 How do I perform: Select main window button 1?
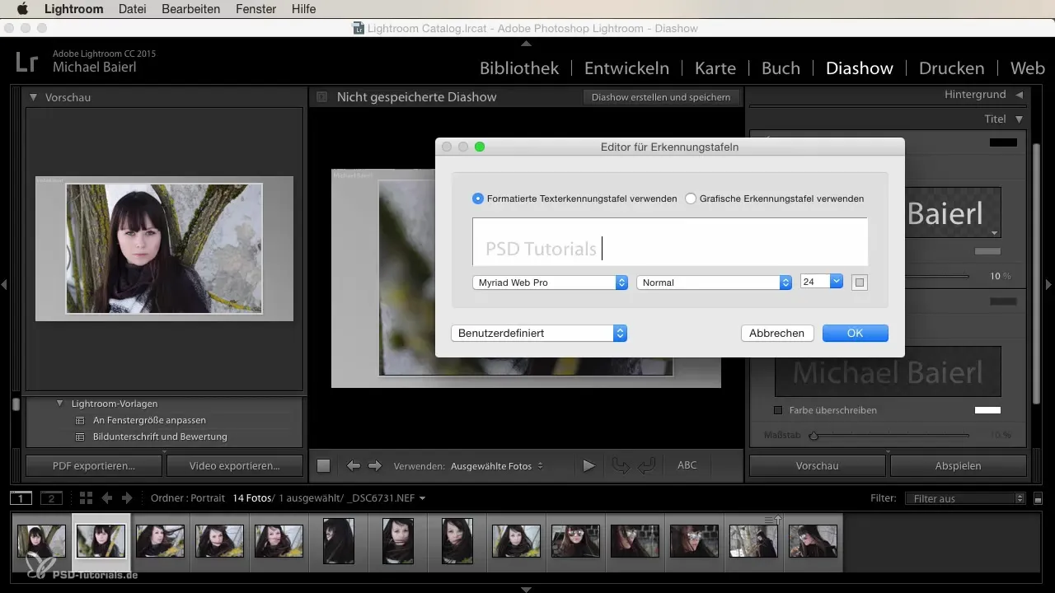[21, 498]
